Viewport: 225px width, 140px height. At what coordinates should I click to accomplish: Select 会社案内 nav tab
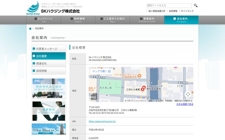pyautogui.click(x=181, y=20)
